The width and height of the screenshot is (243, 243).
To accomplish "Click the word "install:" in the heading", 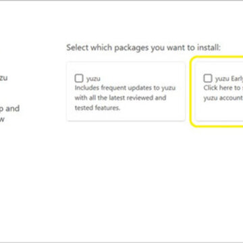I will coord(209,48).
